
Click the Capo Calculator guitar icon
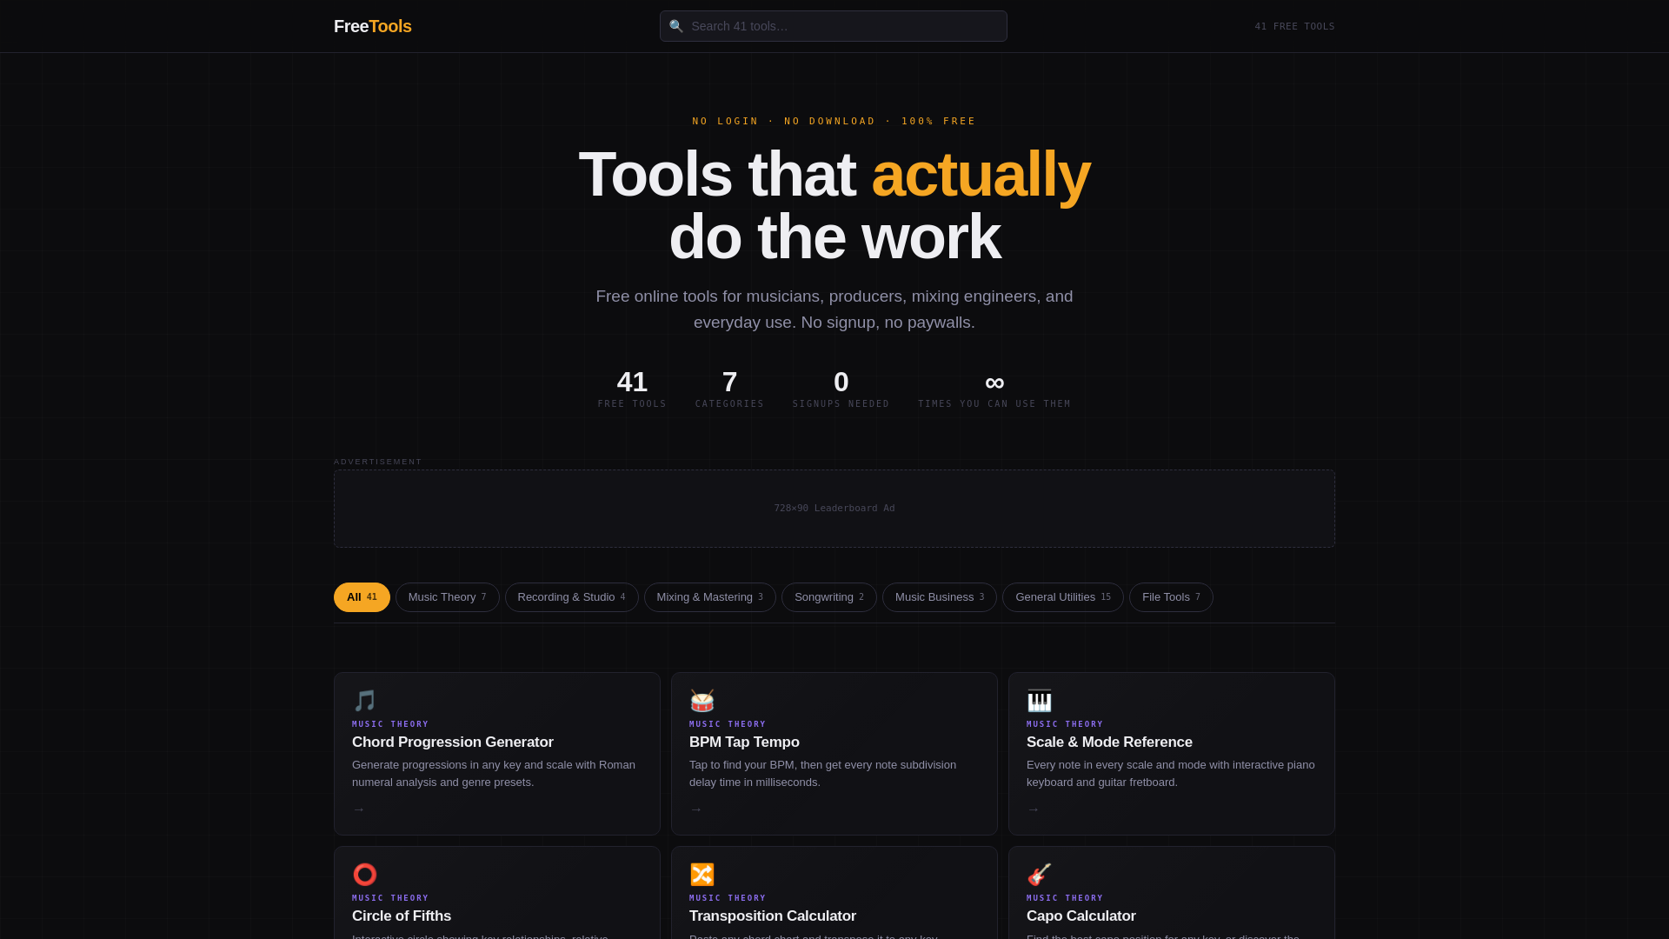tap(1039, 875)
